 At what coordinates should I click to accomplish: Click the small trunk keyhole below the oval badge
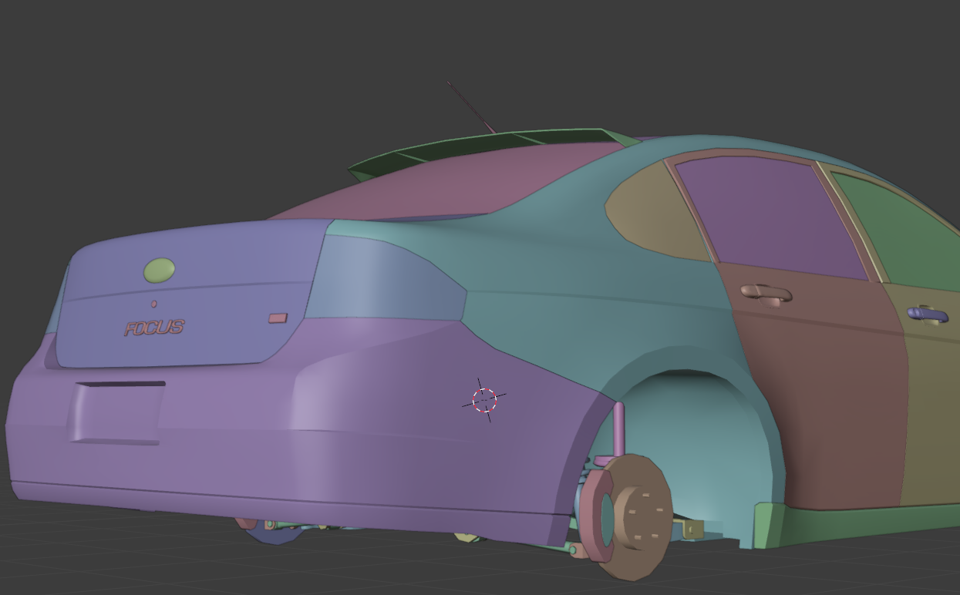[x=153, y=304]
